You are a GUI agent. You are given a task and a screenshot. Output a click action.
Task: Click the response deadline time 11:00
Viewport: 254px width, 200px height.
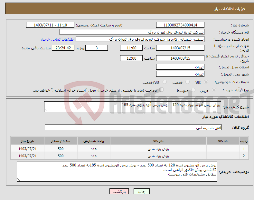[x=131, y=48]
